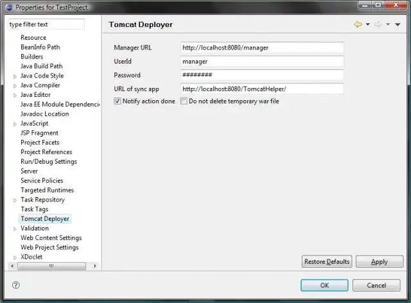Select Java Compiler item
This screenshot has height=303, width=411.
[40, 85]
